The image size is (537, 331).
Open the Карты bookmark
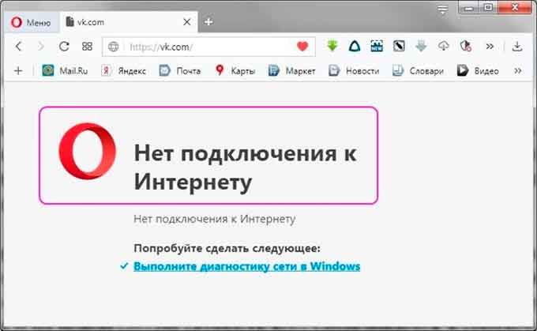(x=235, y=70)
